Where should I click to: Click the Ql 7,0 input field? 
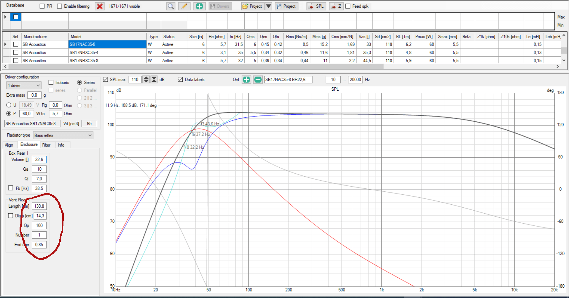point(39,179)
